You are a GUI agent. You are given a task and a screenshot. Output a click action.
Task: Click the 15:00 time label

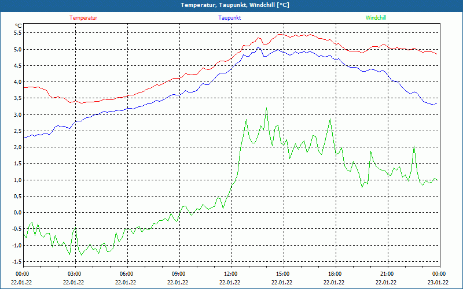284,274
